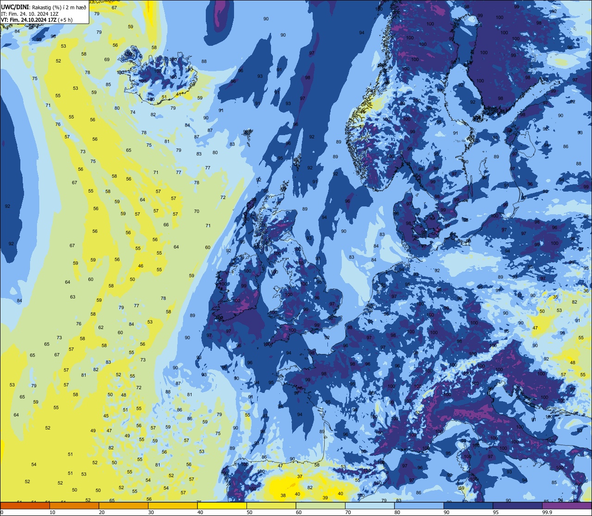The width and height of the screenshot is (592, 516).
Task: Click the 70–80 light blue legend swatch
Action: (370, 505)
